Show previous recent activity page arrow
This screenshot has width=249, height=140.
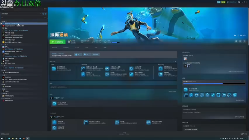click(170, 61)
